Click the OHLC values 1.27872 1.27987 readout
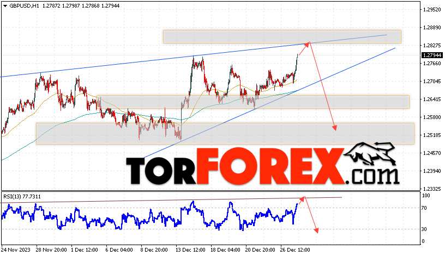Viewport: 445px width, 256px height. [x=61, y=6]
